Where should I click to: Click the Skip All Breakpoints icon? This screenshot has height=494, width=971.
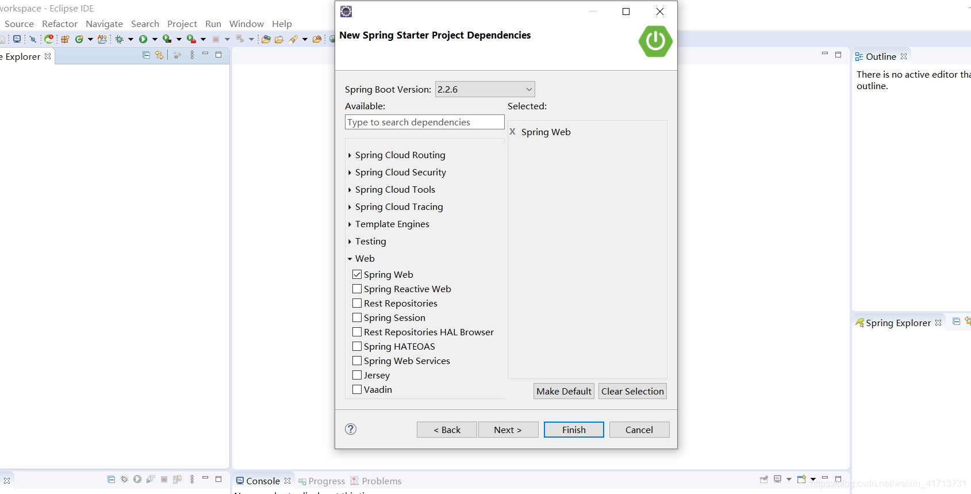coord(33,39)
